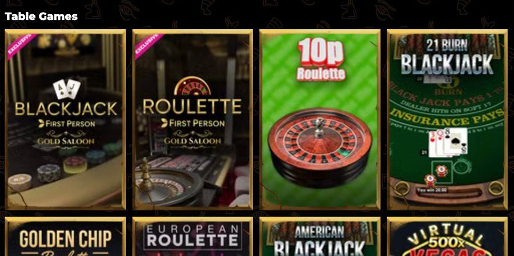Image resolution: width=514 pixels, height=256 pixels.
Task: Open Blackjack First Person Gold Saloon game
Action: pyautogui.click(x=65, y=120)
